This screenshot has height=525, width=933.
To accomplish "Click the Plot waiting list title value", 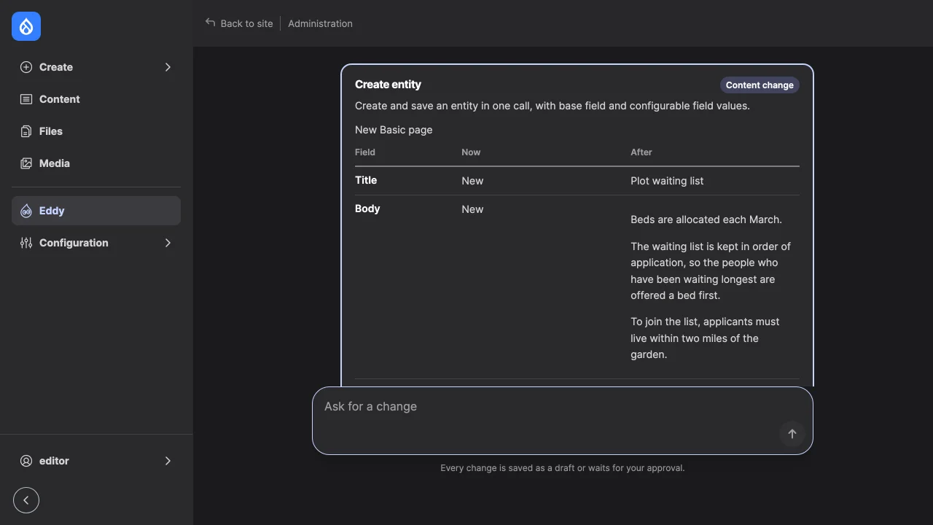I will (x=667, y=181).
